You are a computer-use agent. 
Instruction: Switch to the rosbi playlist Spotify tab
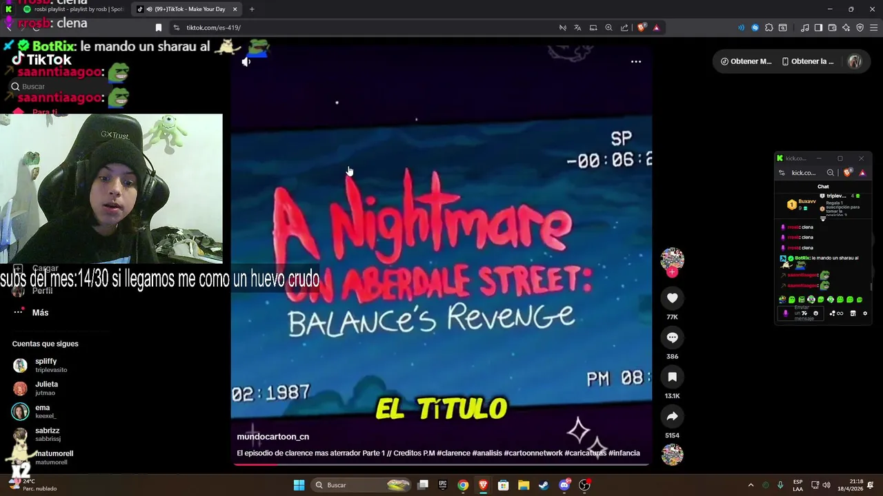(73, 9)
